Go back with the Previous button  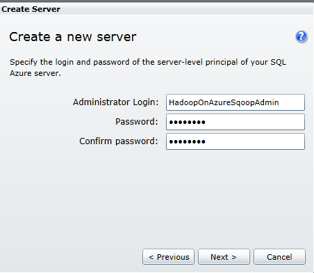(x=168, y=257)
